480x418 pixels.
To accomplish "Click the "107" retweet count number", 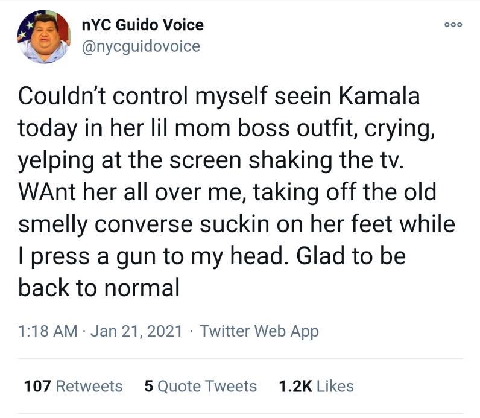I will point(37,386).
